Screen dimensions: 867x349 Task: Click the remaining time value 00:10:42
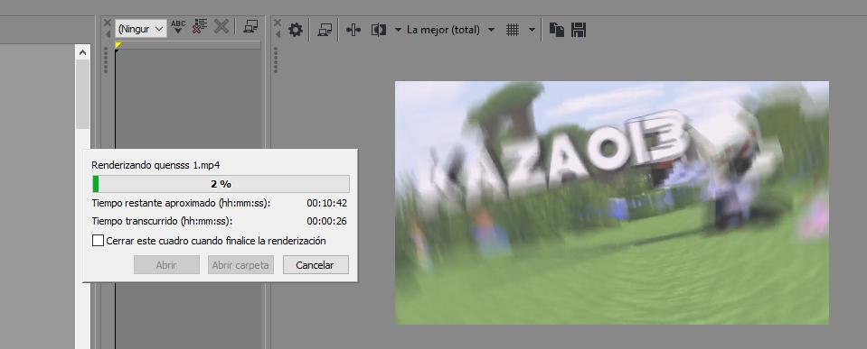(x=326, y=203)
